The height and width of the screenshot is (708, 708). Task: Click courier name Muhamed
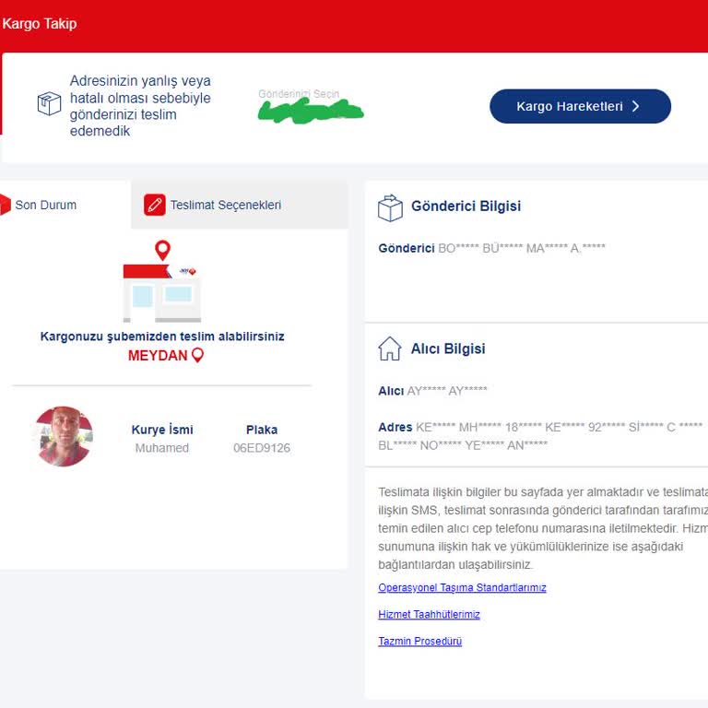(162, 448)
